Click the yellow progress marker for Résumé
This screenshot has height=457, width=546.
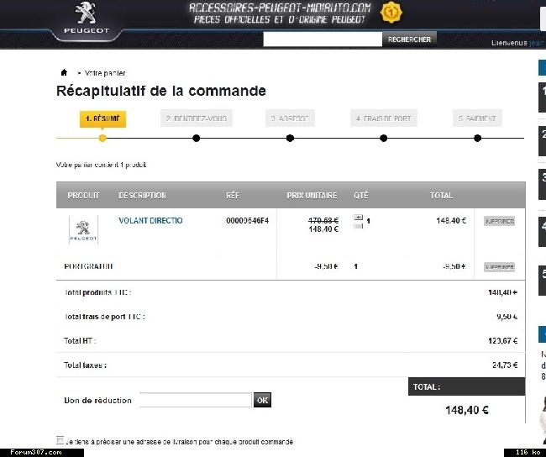coord(102,139)
